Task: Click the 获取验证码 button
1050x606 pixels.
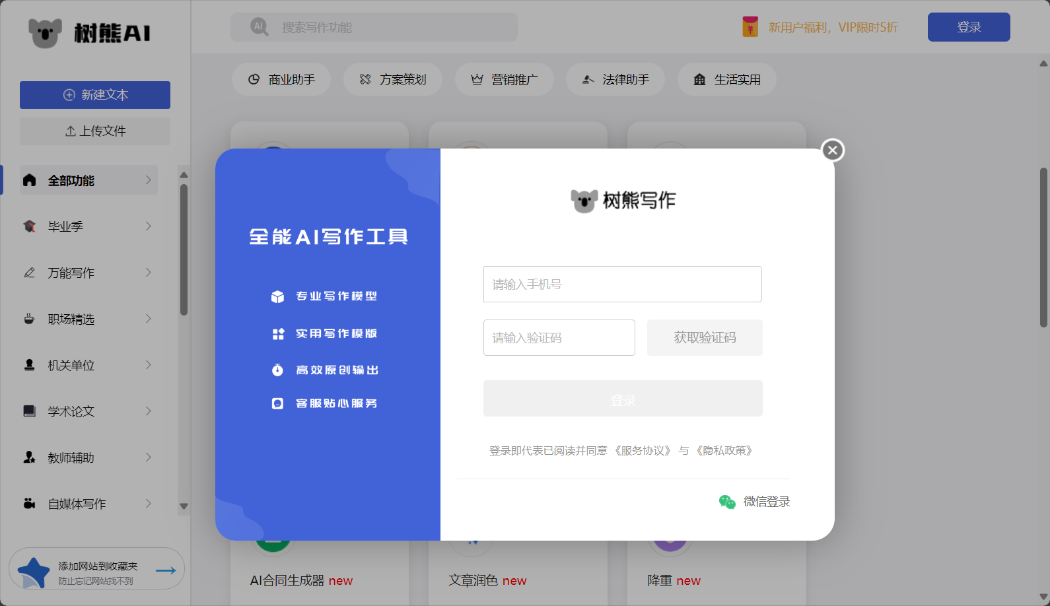Action: click(x=705, y=337)
